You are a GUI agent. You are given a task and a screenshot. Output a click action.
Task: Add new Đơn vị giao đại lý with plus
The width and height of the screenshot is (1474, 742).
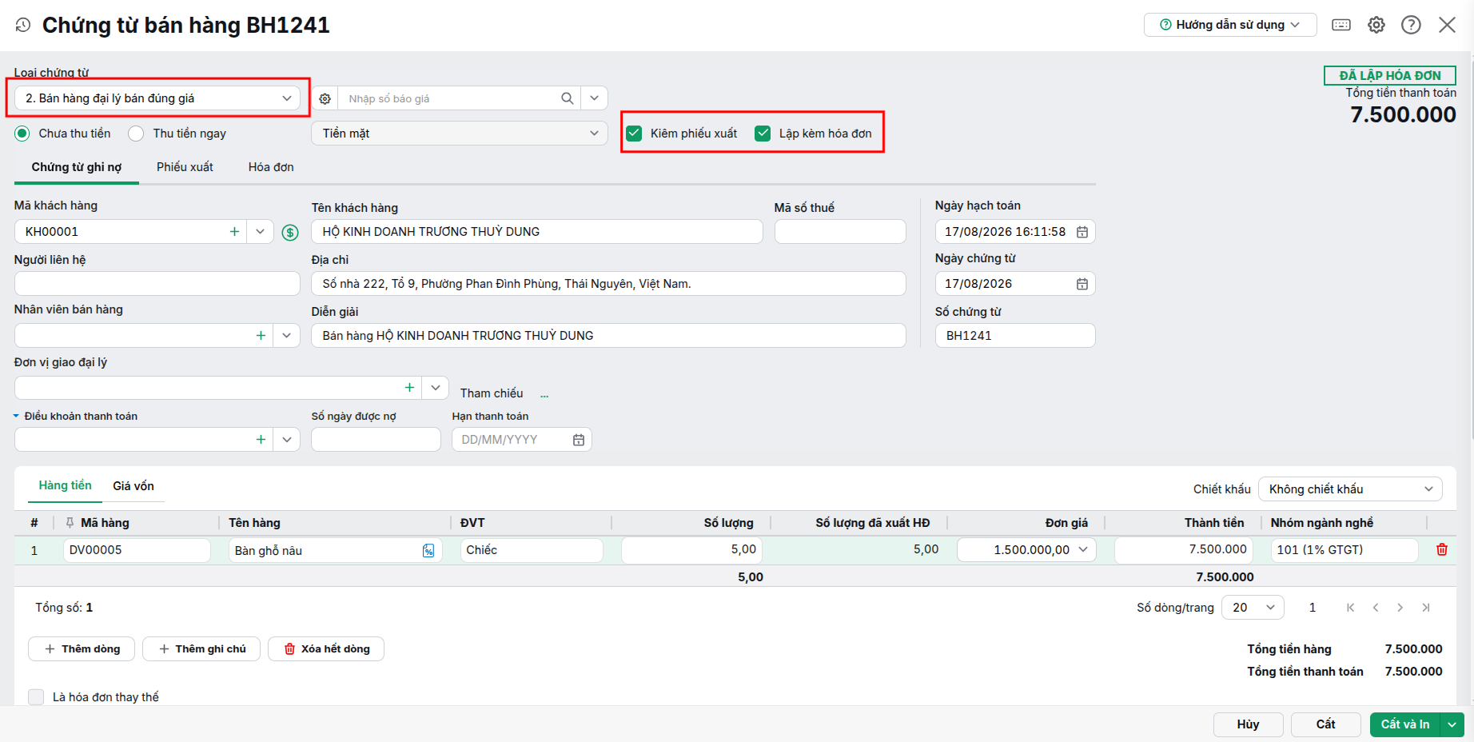[409, 388]
